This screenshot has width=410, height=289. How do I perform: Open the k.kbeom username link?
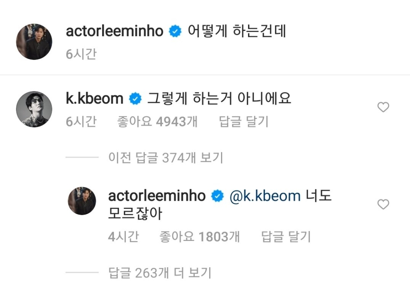point(95,99)
